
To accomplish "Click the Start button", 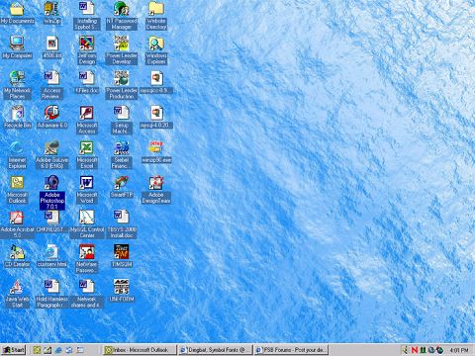I will 13,350.
